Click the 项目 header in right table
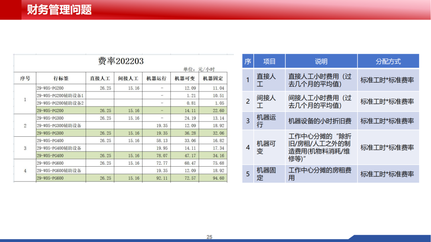The image size is (431, 242). click(269, 61)
